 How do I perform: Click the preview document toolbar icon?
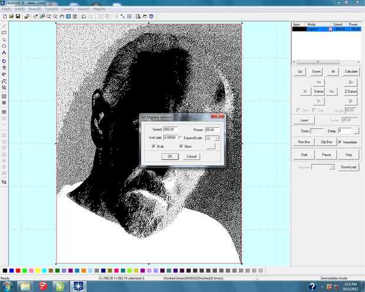click(138, 16)
